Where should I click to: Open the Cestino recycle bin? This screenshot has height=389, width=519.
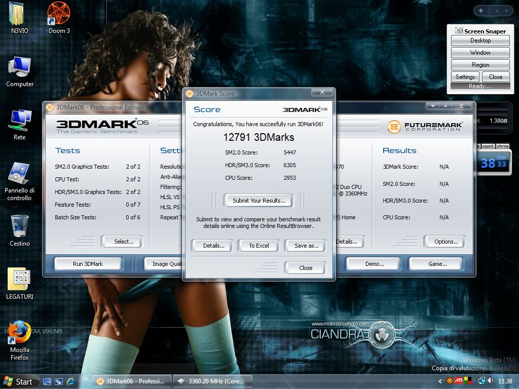(20, 226)
